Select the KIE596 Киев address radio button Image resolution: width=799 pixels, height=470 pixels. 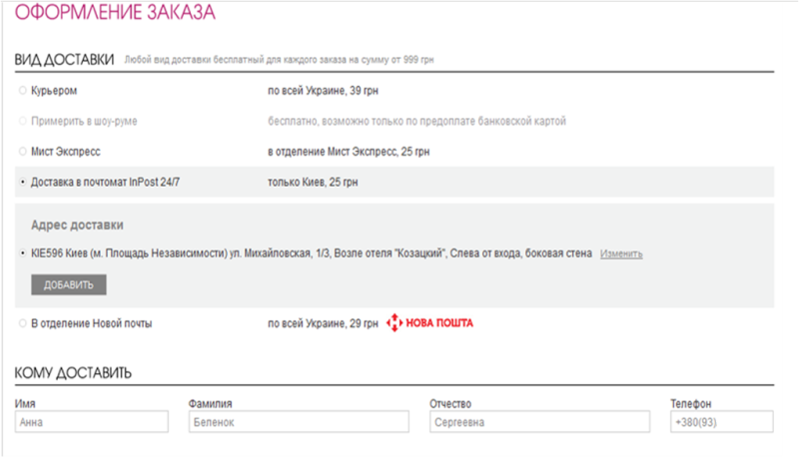[22, 253]
